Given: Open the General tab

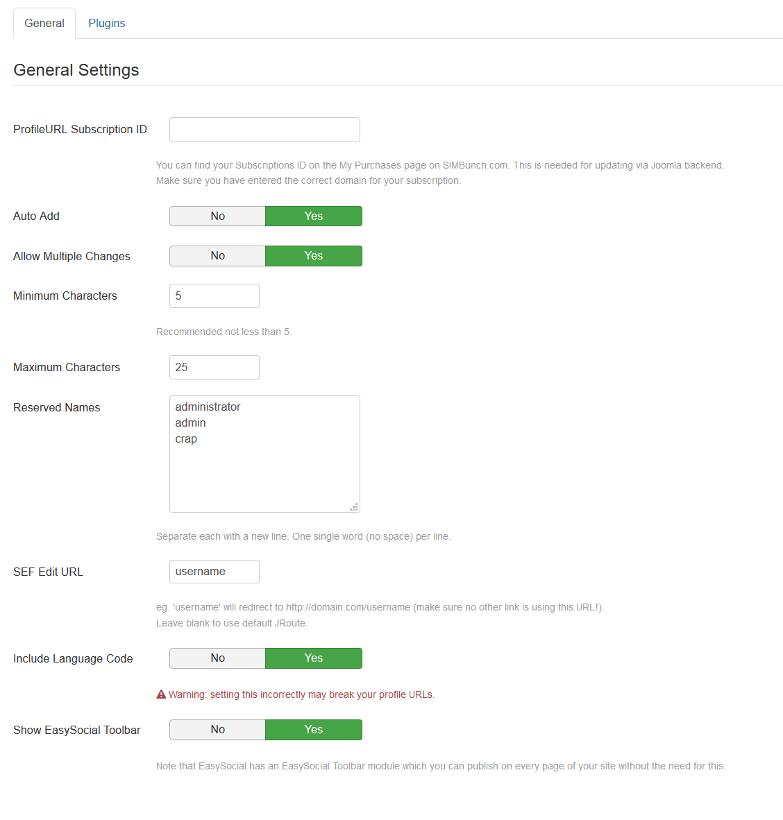Looking at the screenshot, I should tap(44, 23).
